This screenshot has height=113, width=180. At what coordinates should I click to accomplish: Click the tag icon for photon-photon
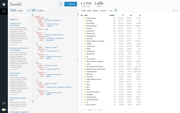pos(85,26)
